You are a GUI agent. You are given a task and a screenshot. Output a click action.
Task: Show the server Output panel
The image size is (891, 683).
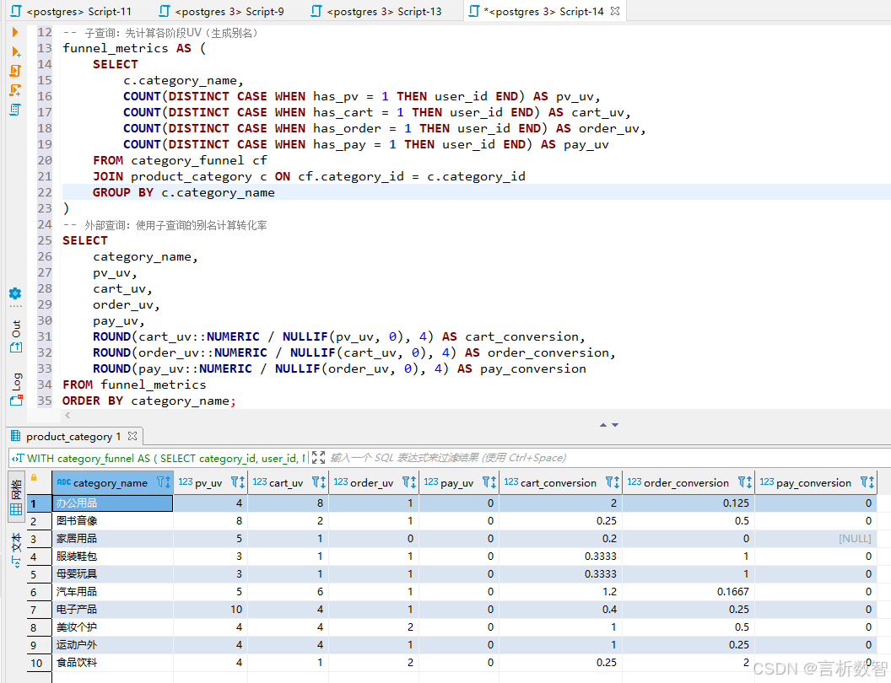[16, 336]
